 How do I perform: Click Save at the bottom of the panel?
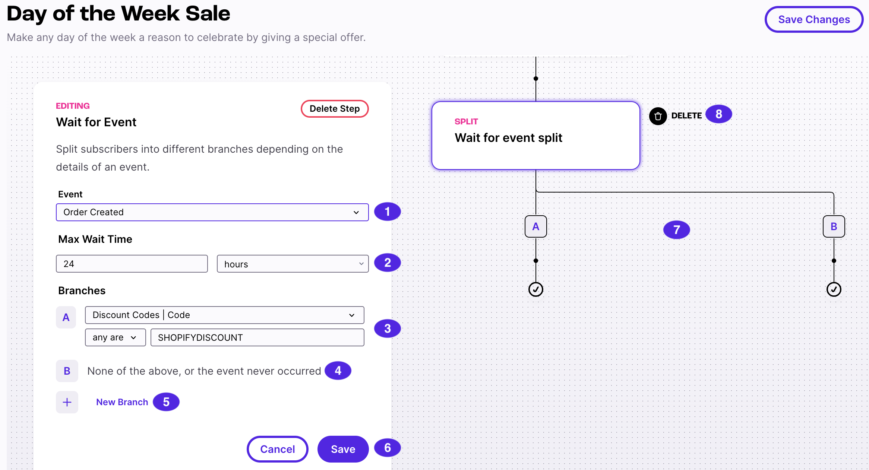pyautogui.click(x=342, y=449)
